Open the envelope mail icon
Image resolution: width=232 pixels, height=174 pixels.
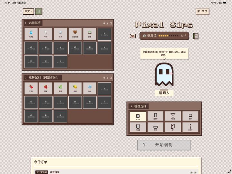click(133, 36)
